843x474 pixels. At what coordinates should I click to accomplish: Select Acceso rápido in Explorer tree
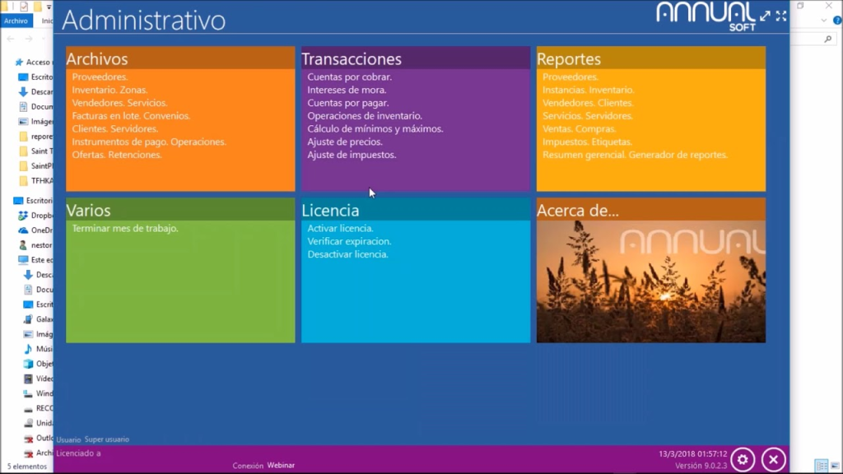point(38,62)
